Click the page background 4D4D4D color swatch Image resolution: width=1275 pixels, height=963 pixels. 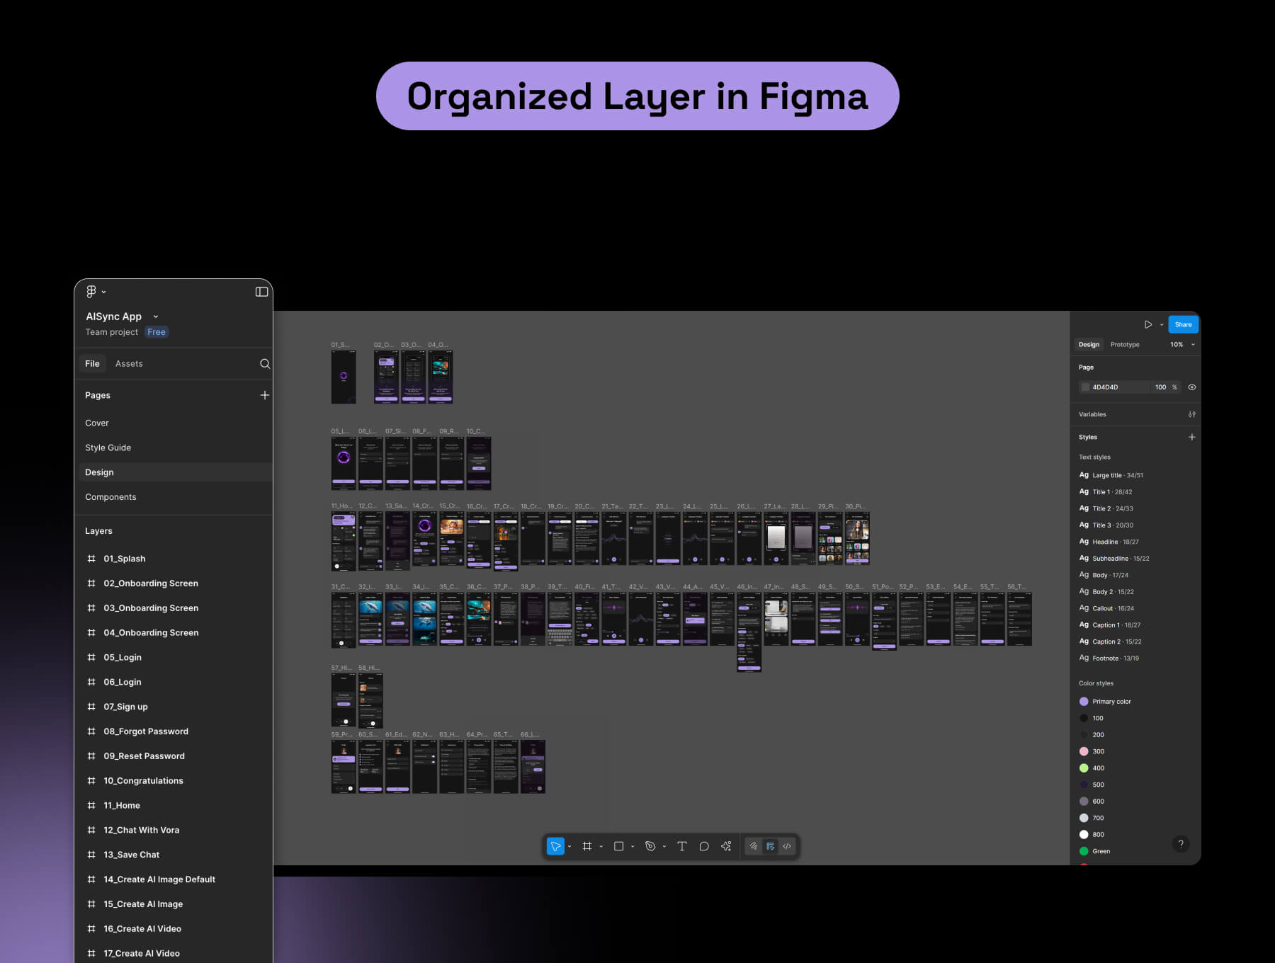[x=1085, y=387]
